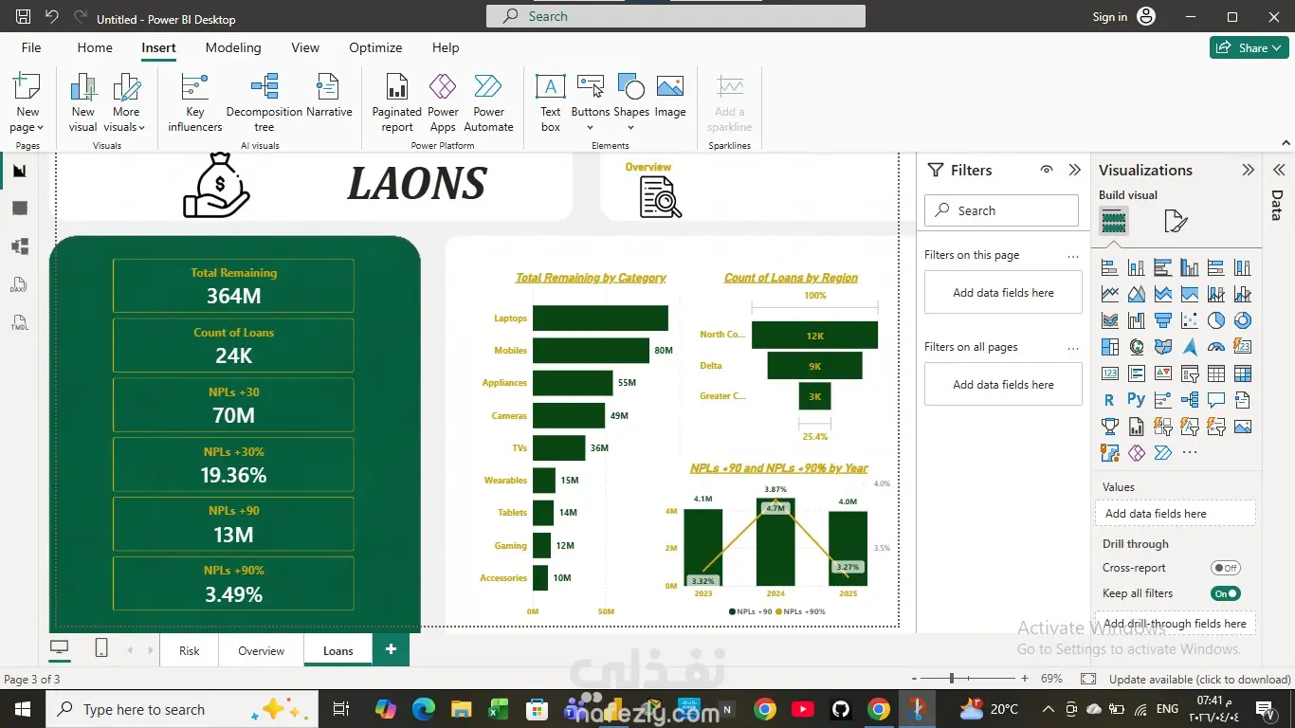Select the Gauge visual type
This screenshot has width=1295, height=728.
(1216, 347)
